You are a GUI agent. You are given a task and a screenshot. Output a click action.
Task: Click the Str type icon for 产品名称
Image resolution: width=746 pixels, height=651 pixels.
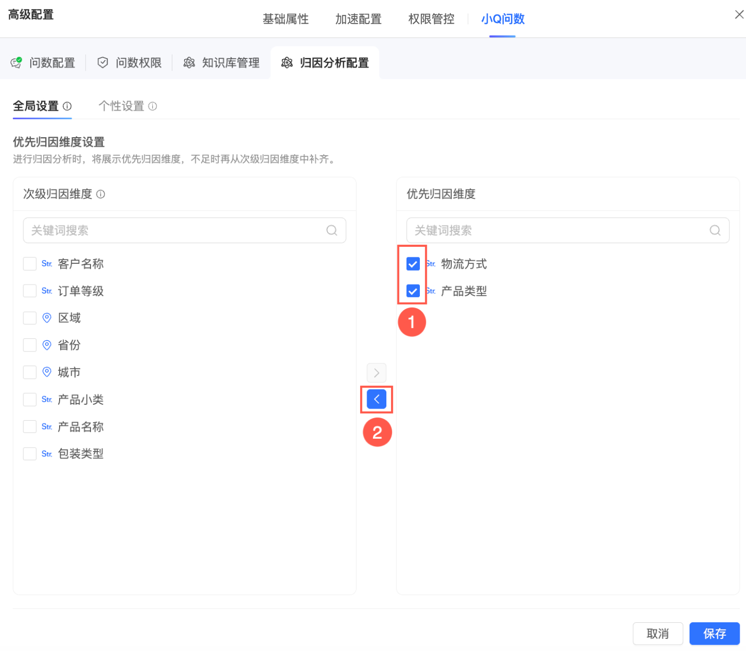pyautogui.click(x=47, y=427)
